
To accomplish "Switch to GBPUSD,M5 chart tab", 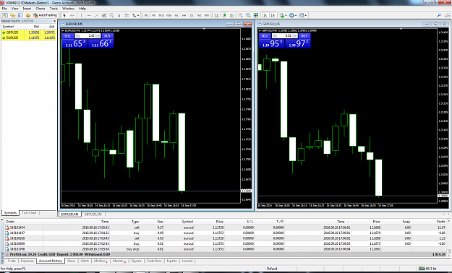I will tap(93, 214).
